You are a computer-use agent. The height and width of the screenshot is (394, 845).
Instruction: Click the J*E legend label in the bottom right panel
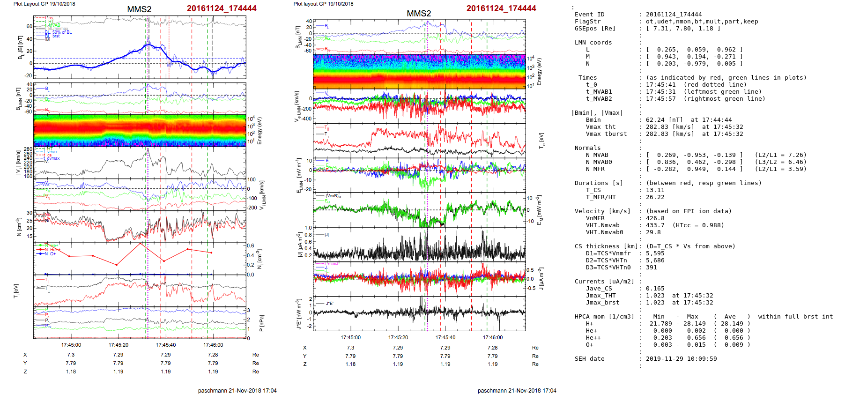pyautogui.click(x=329, y=304)
